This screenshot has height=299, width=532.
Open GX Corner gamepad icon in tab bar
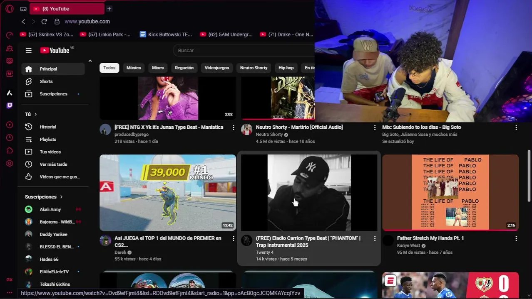(x=23, y=9)
